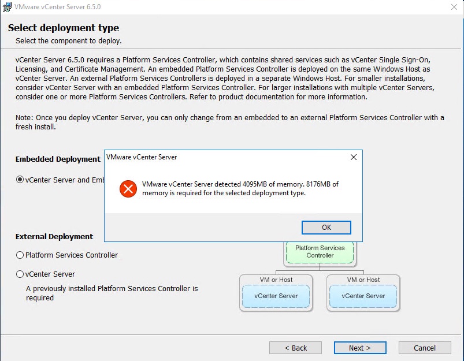Select the external vCenter Server radio button
The image size is (464, 361).
coord(20,274)
